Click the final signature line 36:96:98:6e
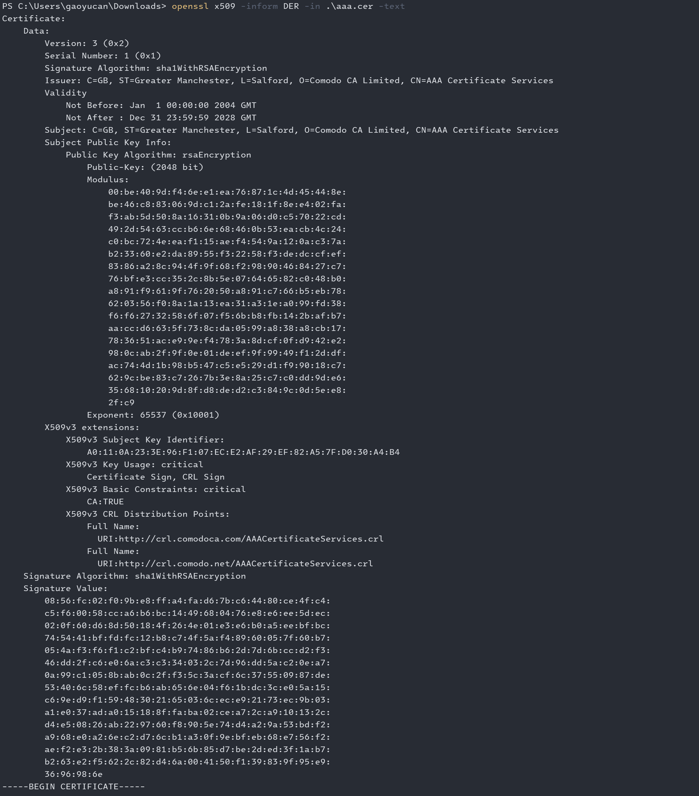699x796 pixels. point(74,774)
